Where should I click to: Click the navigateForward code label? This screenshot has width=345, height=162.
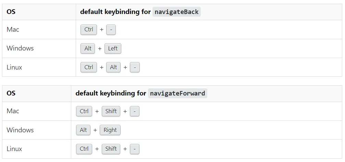coord(177,93)
